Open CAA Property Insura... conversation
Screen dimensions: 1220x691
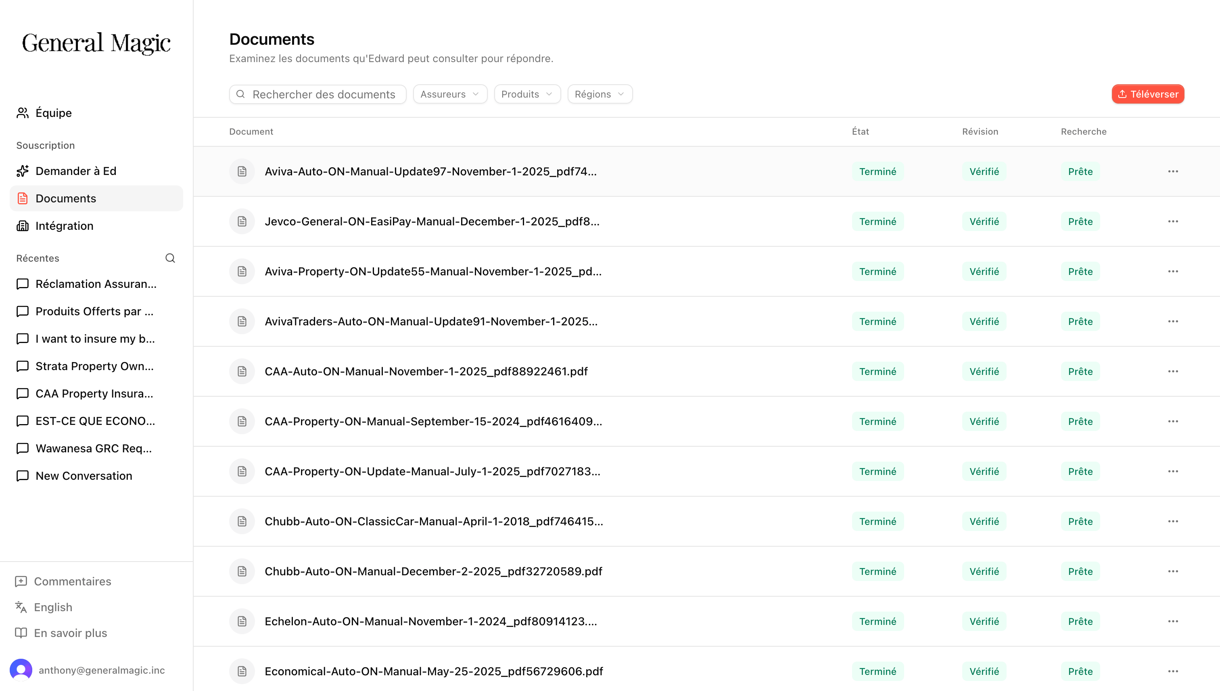pyautogui.click(x=96, y=394)
